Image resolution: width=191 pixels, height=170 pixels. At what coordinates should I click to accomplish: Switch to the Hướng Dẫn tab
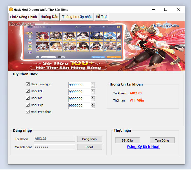(49, 17)
